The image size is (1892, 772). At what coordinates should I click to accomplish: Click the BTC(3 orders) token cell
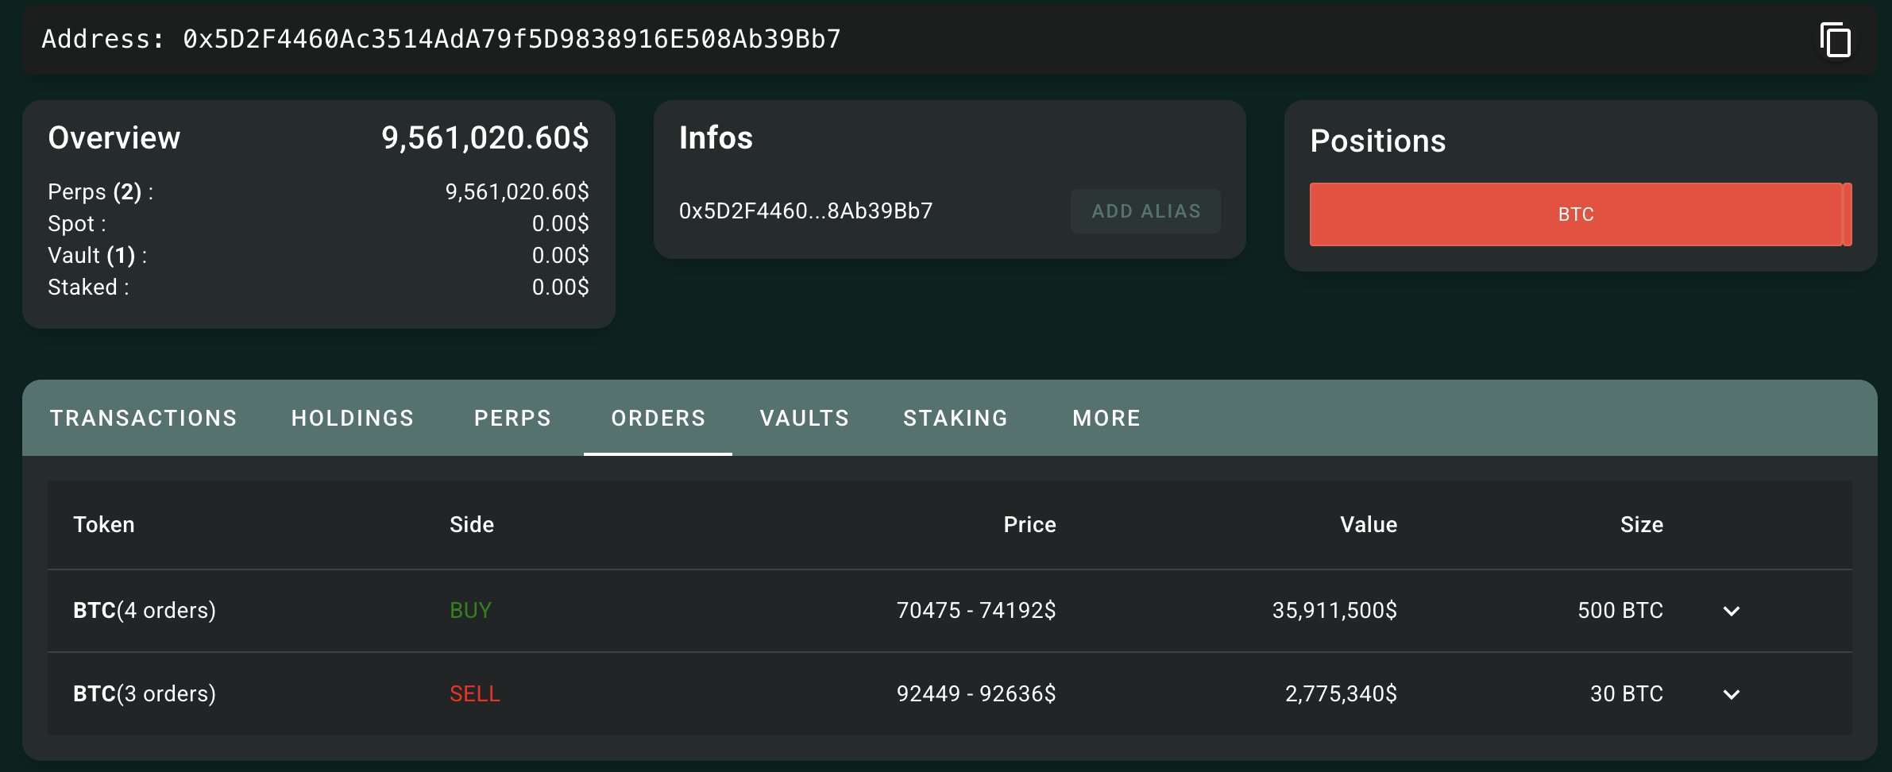[x=145, y=694]
